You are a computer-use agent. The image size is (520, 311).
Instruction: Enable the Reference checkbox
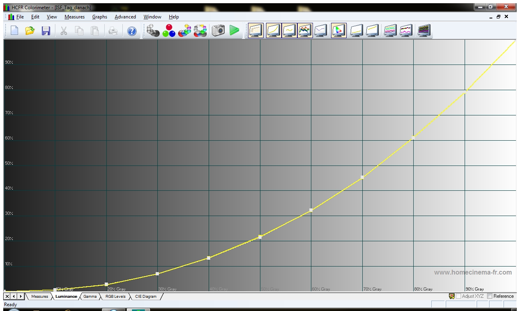pyautogui.click(x=490, y=296)
